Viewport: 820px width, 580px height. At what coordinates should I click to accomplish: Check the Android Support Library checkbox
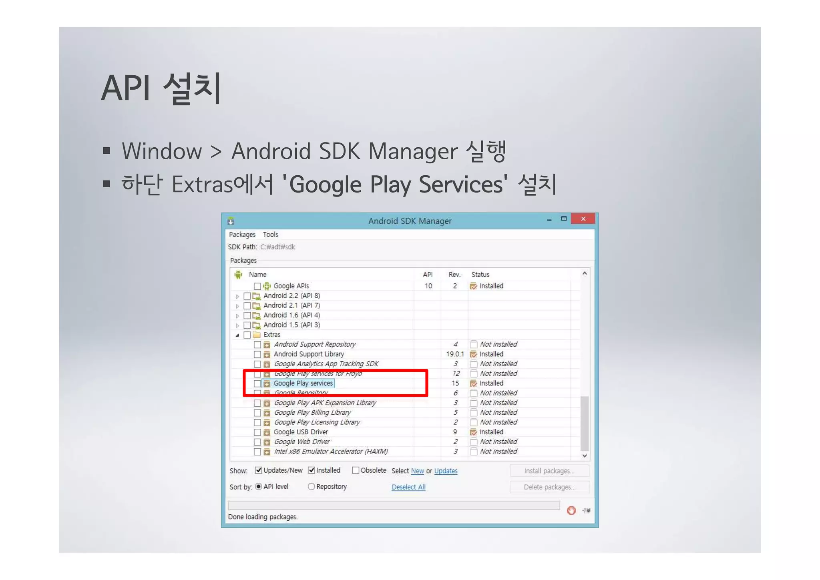[257, 355]
